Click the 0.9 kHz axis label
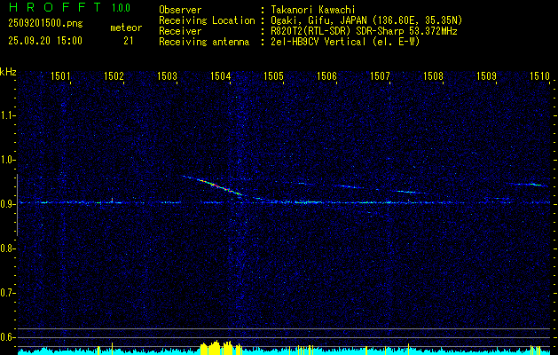 coord(6,204)
